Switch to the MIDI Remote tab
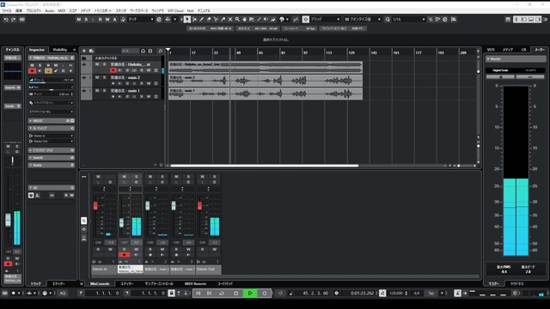Screen dimensions: 550x309 pos(195,284)
